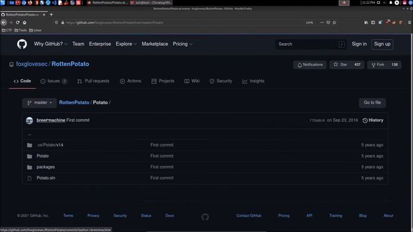The height and width of the screenshot is (232, 413).
Task: Open Marketplace in navigation
Action: 155,44
